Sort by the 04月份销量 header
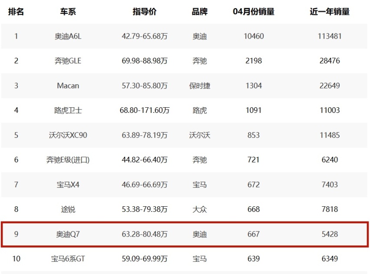Viewport: 370px width, 274px height. point(254,12)
